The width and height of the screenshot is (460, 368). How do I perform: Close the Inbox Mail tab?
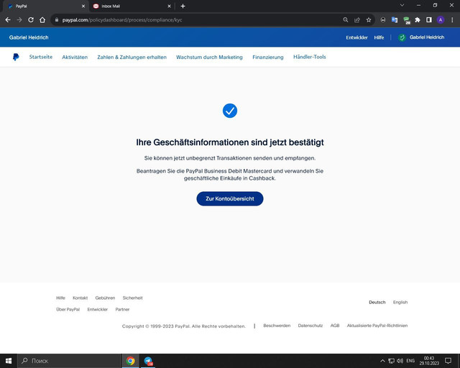(170, 6)
